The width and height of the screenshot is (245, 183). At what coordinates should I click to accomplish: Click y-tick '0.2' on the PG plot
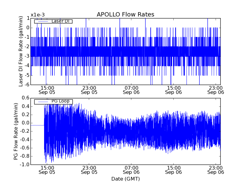pyautogui.click(x=26, y=115)
